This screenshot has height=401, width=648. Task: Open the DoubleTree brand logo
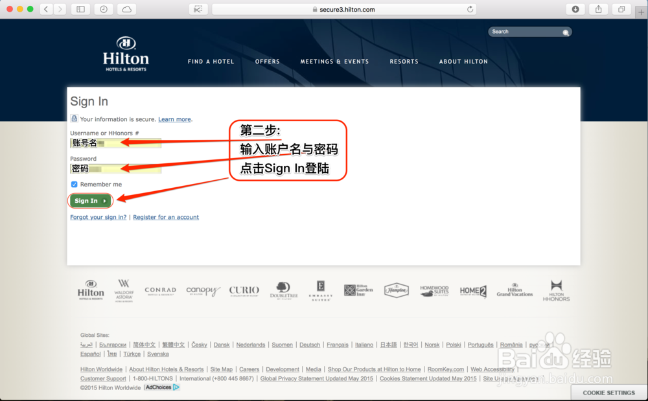coord(284,290)
